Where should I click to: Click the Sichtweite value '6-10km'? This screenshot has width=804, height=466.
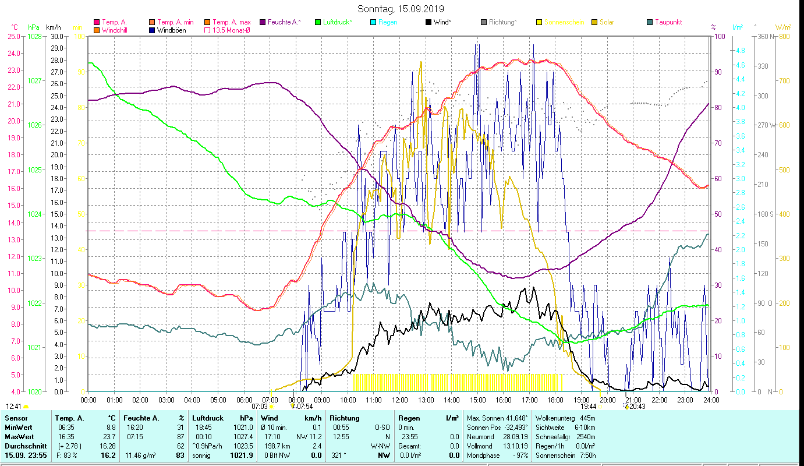(585, 427)
